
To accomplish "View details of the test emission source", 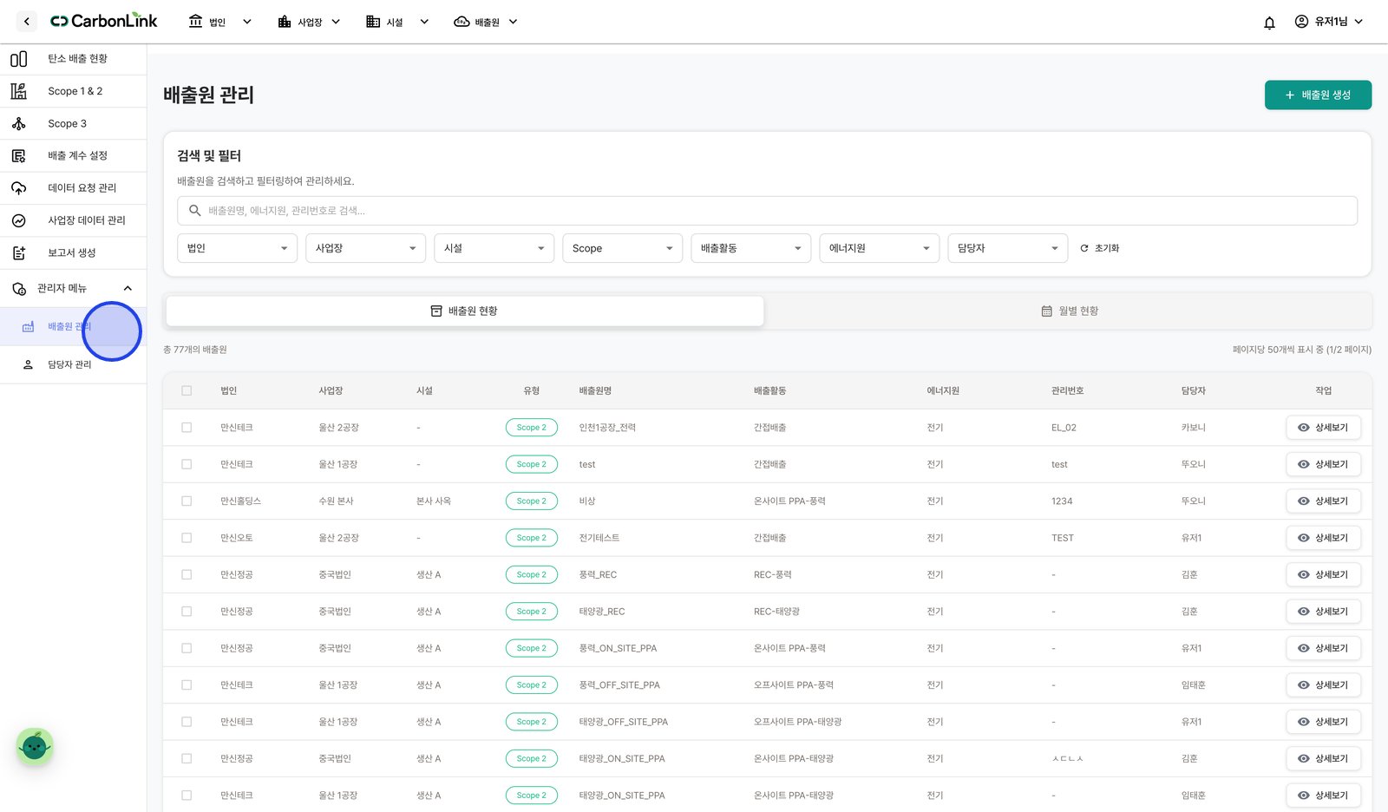I will point(1323,464).
